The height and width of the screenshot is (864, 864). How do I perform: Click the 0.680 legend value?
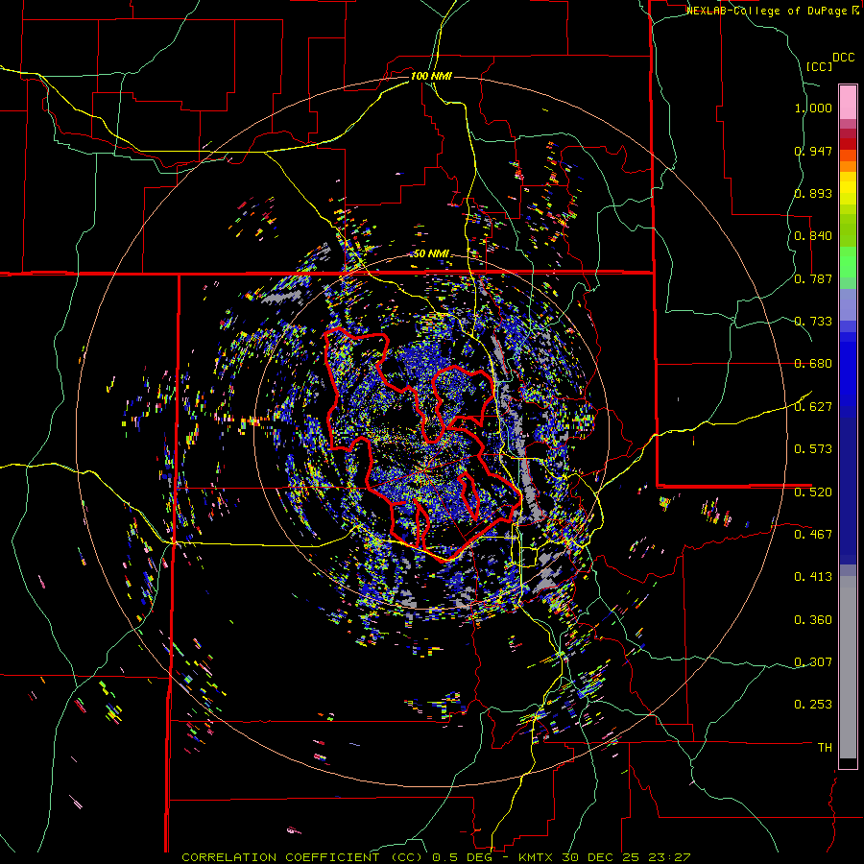(813, 364)
